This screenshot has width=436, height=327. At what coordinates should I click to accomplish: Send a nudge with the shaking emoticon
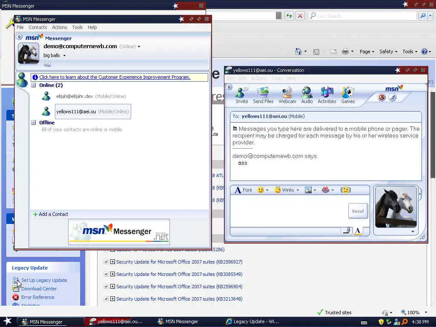point(345,190)
